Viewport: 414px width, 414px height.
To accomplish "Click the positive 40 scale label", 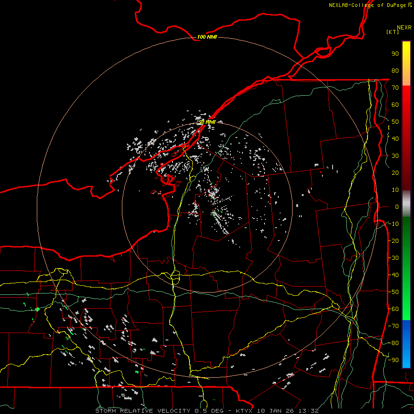I will [x=395, y=139].
